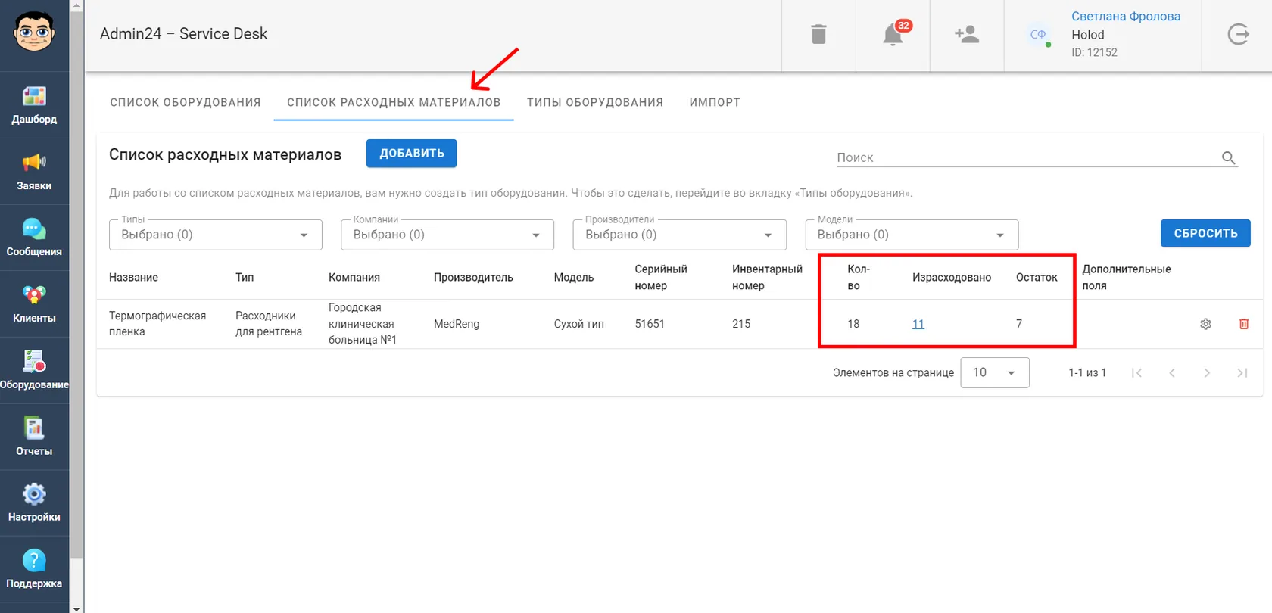Image resolution: width=1272 pixels, height=613 pixels.
Task: Click the Компания column header
Action: [x=354, y=277]
